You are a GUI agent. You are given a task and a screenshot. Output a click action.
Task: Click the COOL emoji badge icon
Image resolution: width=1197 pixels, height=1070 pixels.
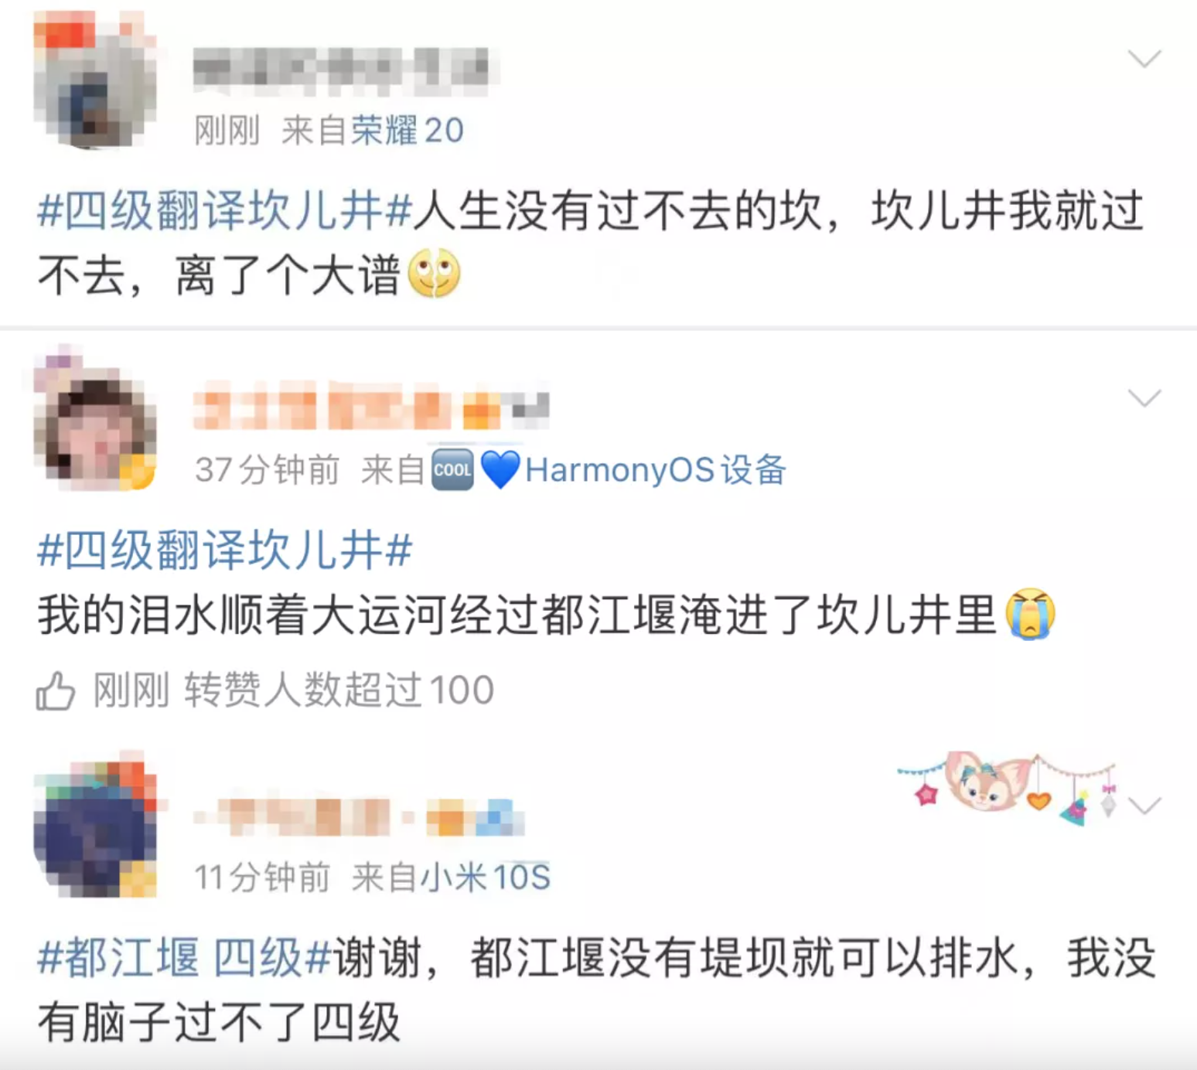(452, 469)
